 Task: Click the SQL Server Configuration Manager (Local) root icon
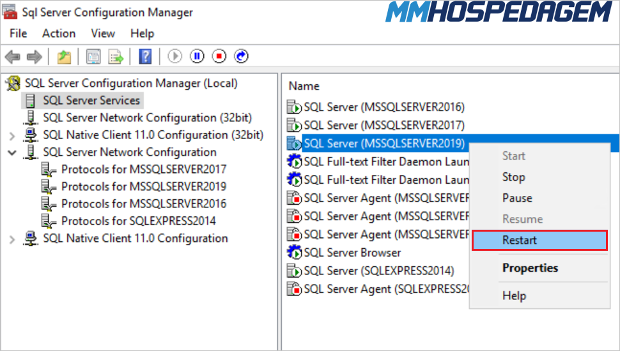pos(13,84)
